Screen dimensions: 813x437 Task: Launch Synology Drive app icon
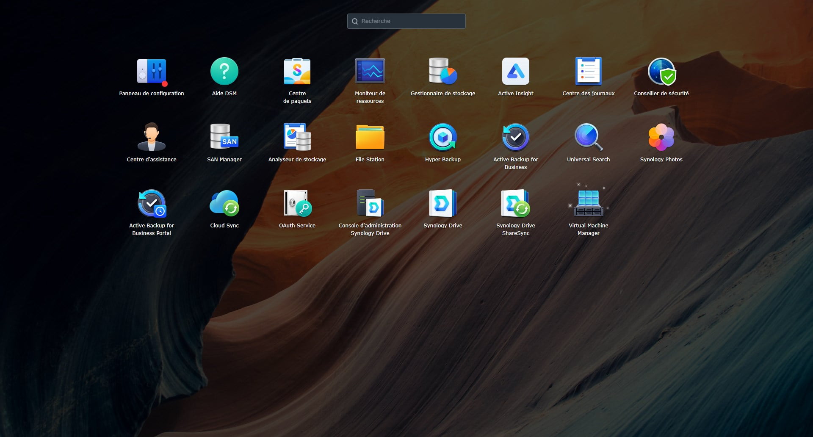443,203
